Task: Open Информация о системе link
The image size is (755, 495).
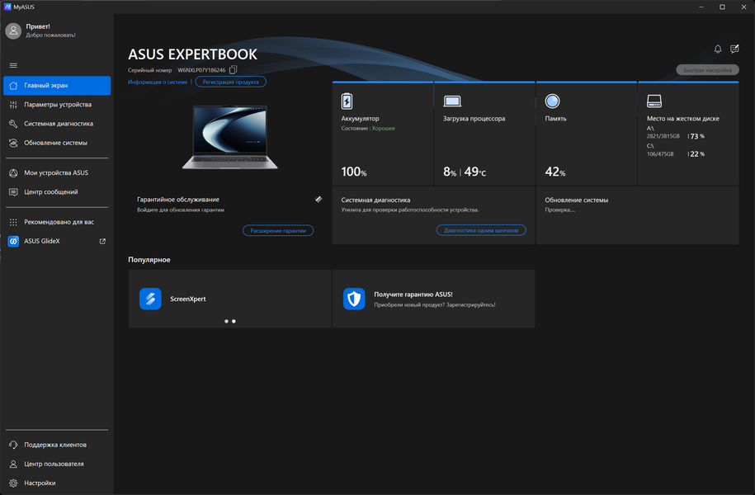Action: click(158, 82)
